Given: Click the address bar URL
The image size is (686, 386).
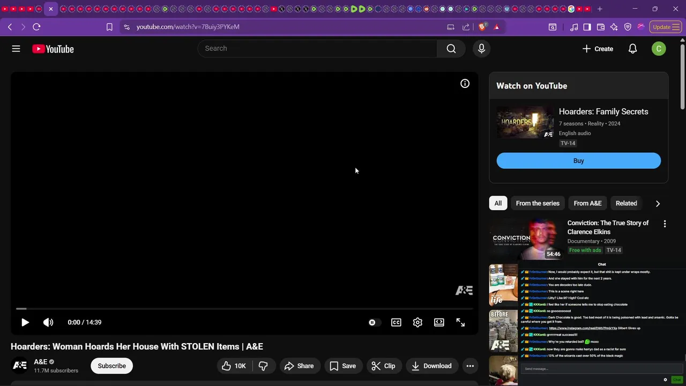Looking at the screenshot, I should (188, 27).
